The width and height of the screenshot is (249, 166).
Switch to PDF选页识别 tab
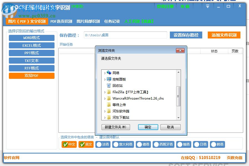61,21
